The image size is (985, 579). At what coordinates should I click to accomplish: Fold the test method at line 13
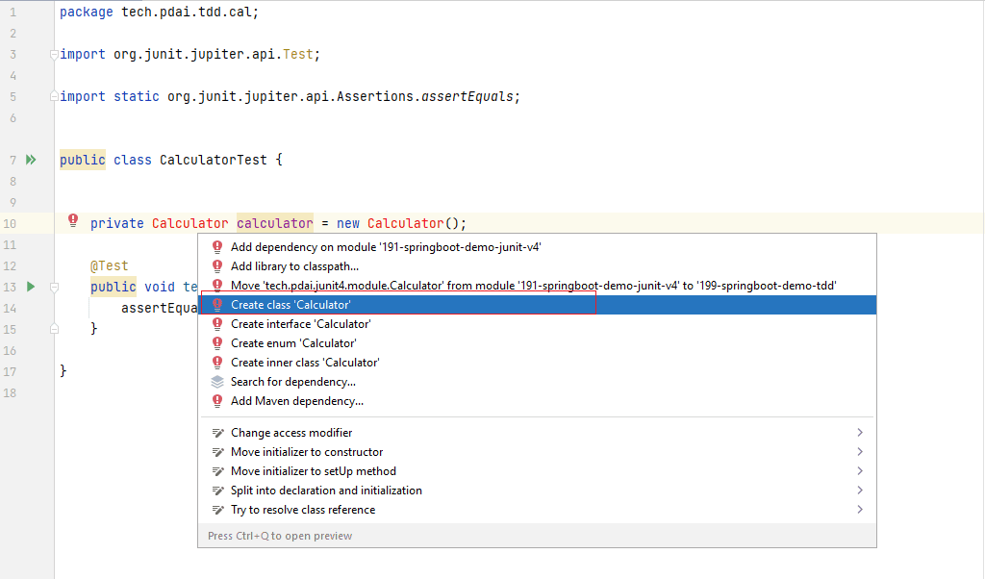click(x=54, y=287)
